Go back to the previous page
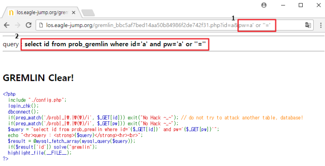This screenshot has width=325, height=166. (6, 25)
